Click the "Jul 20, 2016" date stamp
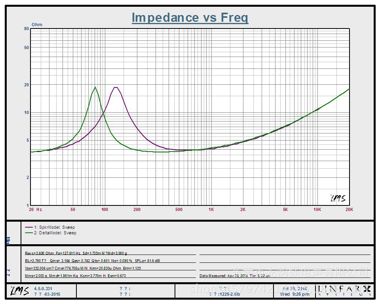Viewport: 380px width, 304px height. pyautogui.click(x=294, y=289)
